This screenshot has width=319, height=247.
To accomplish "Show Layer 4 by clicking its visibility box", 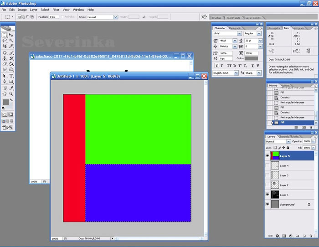I will tap(268, 165).
